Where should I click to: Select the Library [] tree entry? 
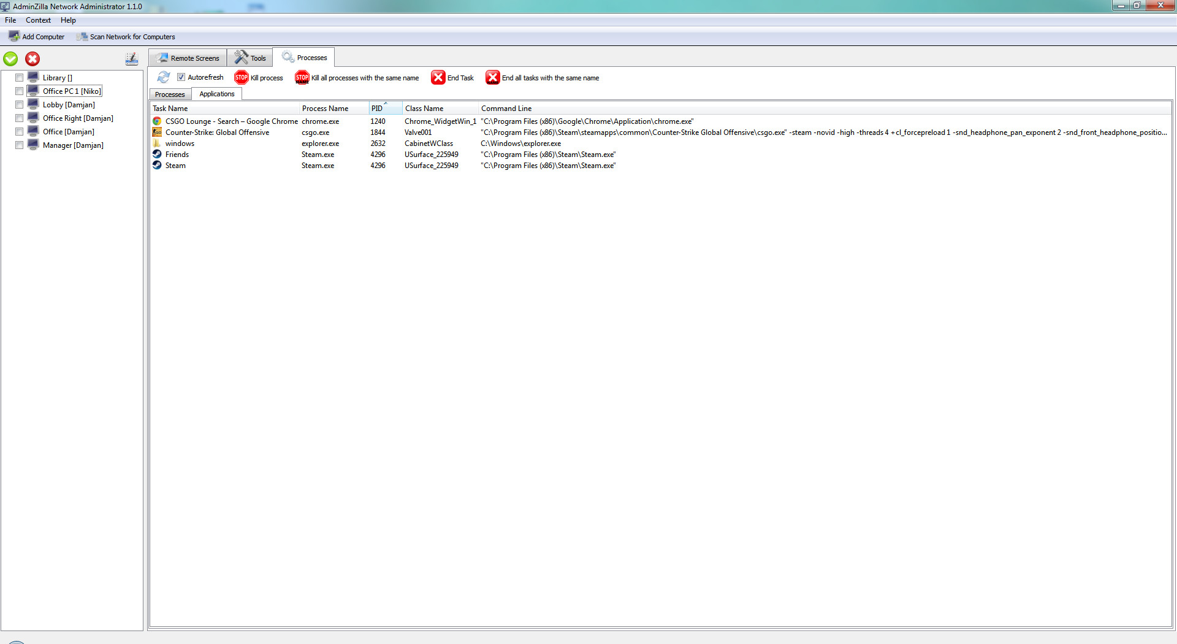[58, 78]
